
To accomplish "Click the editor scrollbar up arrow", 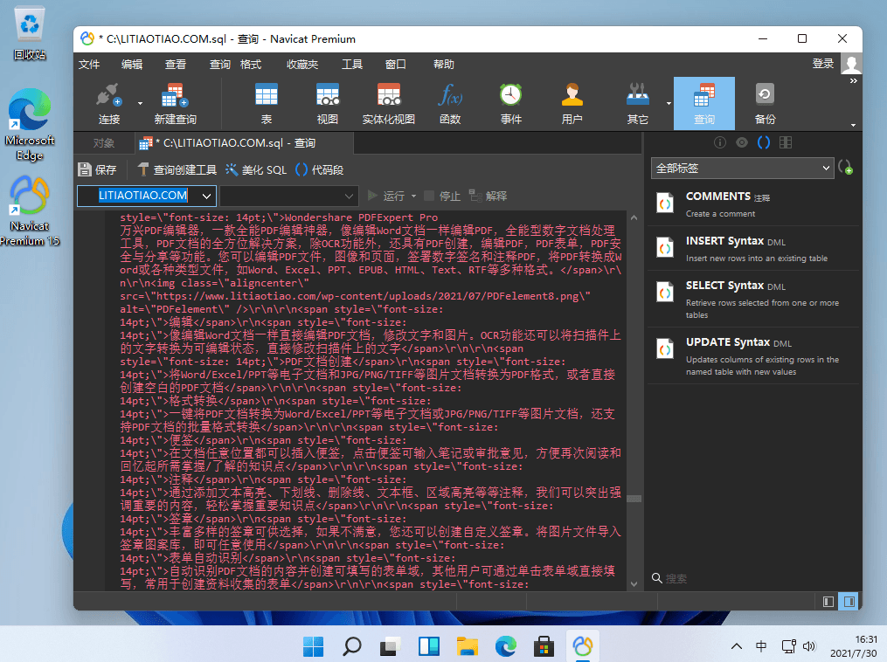I will pyautogui.click(x=634, y=217).
